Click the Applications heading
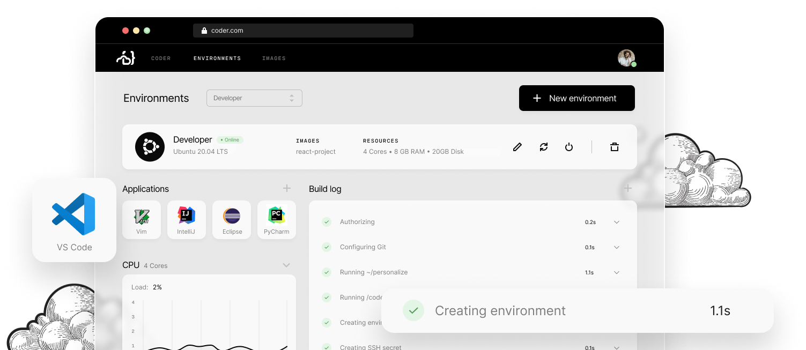Image resolution: width=806 pixels, height=350 pixels. click(x=145, y=189)
